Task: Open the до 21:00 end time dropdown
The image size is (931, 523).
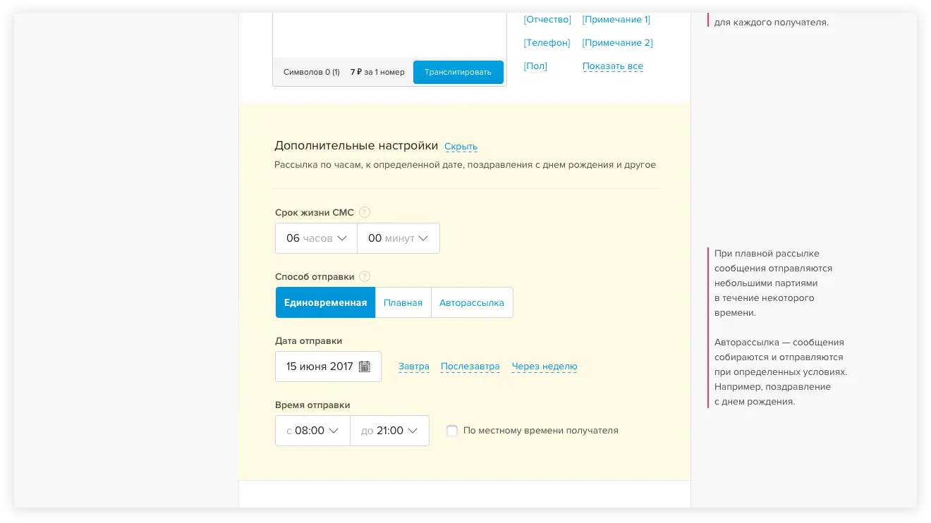Action: click(x=390, y=431)
